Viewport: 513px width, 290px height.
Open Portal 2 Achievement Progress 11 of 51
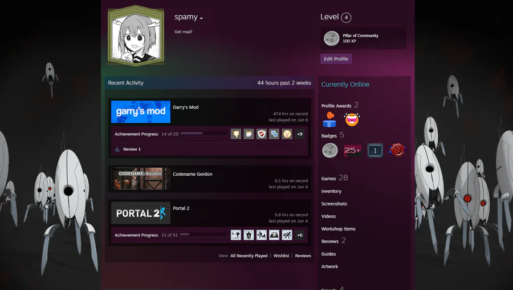pyautogui.click(x=146, y=235)
